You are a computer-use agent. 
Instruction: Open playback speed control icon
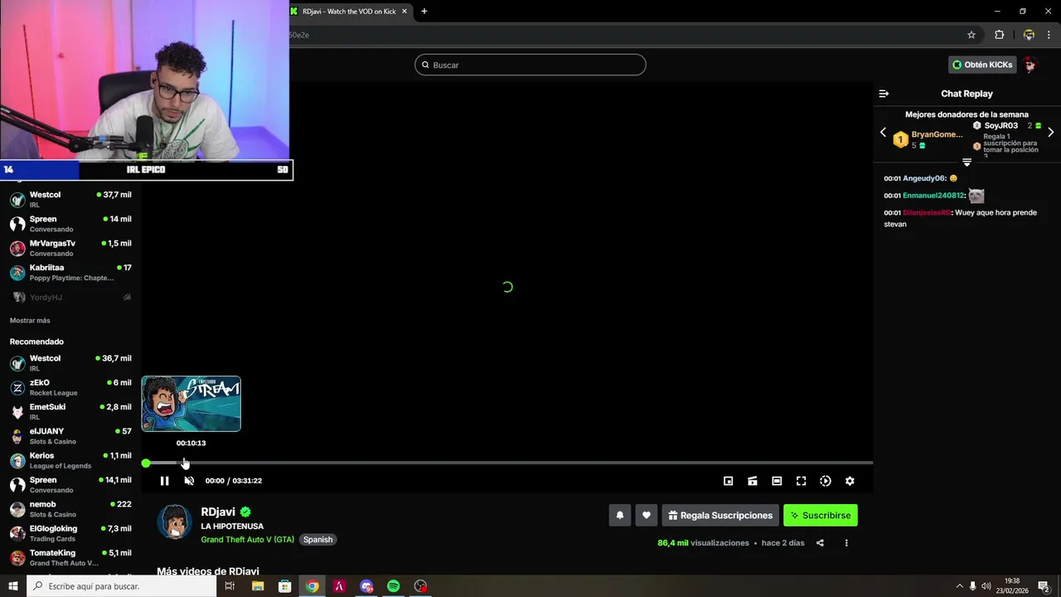(x=826, y=481)
